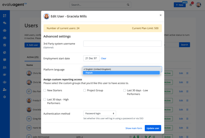Open the Authentication method dropdown

pyautogui.click(x=100, y=114)
